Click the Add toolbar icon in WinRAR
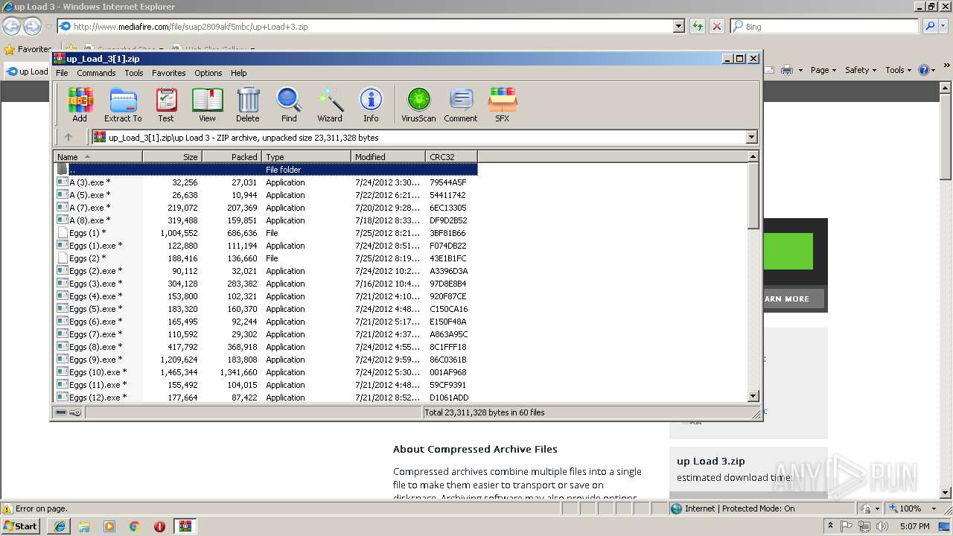Viewport: 953px width, 536px height. click(80, 104)
